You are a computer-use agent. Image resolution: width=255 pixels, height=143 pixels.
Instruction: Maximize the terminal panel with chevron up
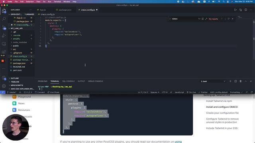[246, 81]
